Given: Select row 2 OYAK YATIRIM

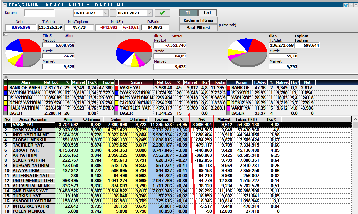Looking at the screenshot, I should [177, 130].
